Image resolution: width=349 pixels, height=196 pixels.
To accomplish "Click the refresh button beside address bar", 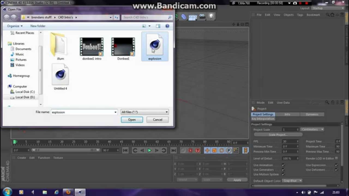I will (x=116, y=17).
